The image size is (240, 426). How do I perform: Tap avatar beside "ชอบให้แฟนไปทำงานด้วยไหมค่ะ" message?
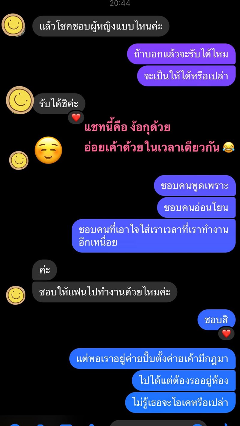[16, 295]
